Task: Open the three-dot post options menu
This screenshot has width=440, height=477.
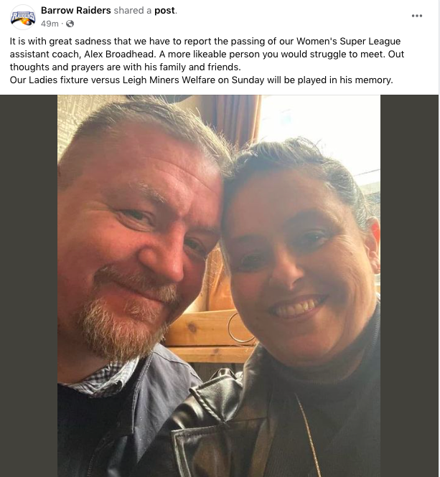Action: [416, 16]
